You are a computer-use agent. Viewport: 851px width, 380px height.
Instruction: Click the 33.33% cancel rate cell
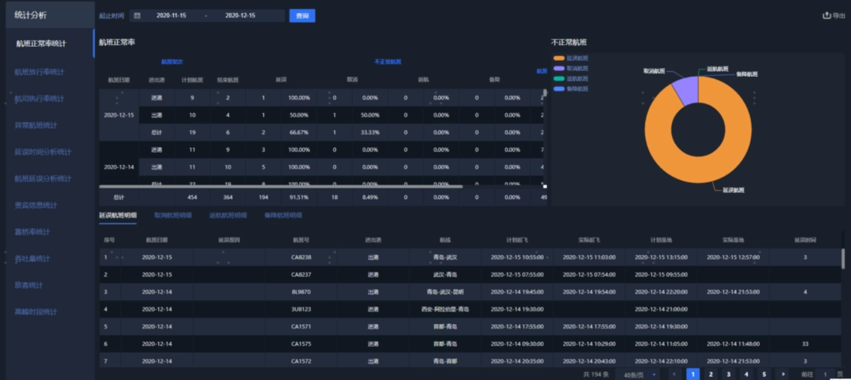point(370,133)
